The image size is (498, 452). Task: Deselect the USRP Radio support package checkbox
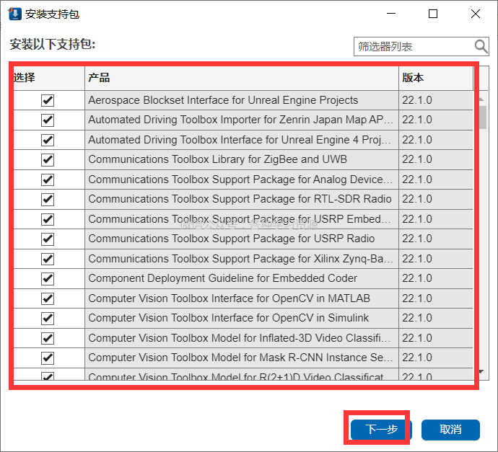click(48, 239)
